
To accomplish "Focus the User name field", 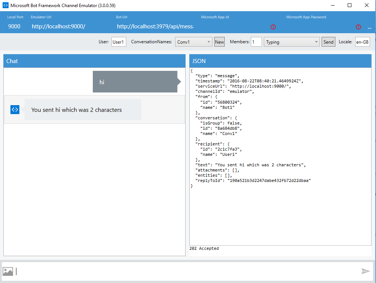I will [119, 42].
